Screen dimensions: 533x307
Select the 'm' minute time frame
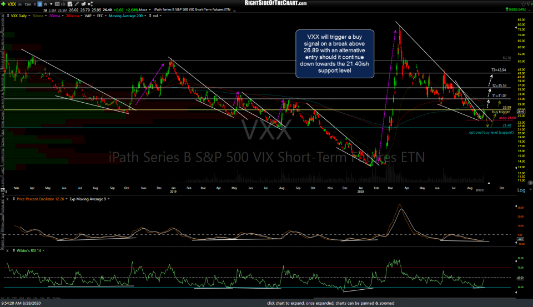[x=21, y=4]
